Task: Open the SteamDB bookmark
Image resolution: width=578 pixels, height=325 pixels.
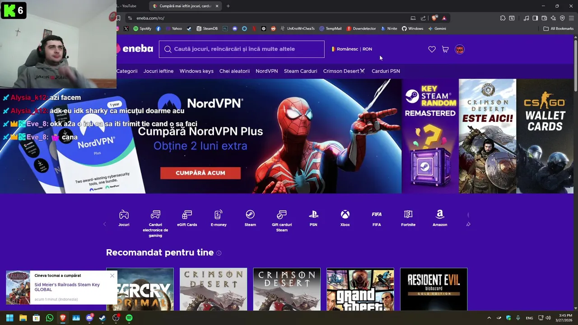Action: point(207,28)
